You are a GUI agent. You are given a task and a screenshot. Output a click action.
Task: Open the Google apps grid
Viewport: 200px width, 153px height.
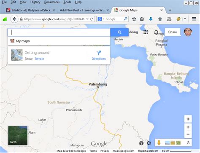point(146,32)
